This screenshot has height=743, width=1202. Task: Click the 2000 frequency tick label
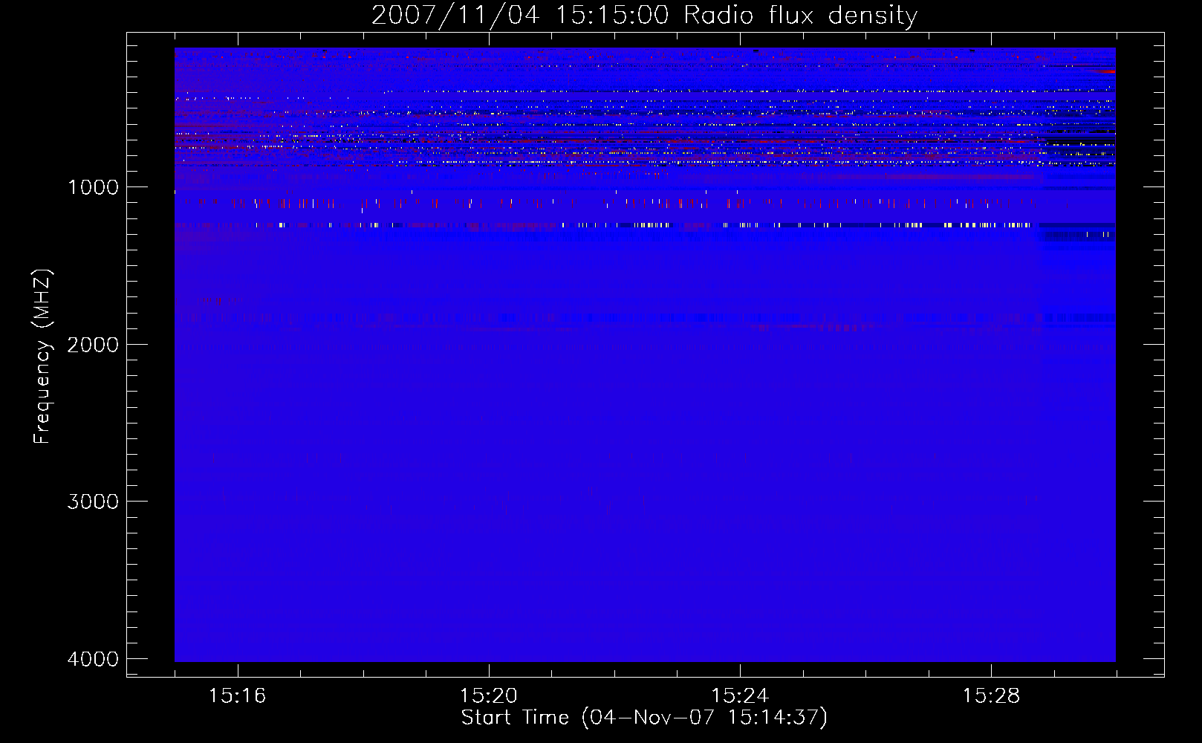click(93, 345)
